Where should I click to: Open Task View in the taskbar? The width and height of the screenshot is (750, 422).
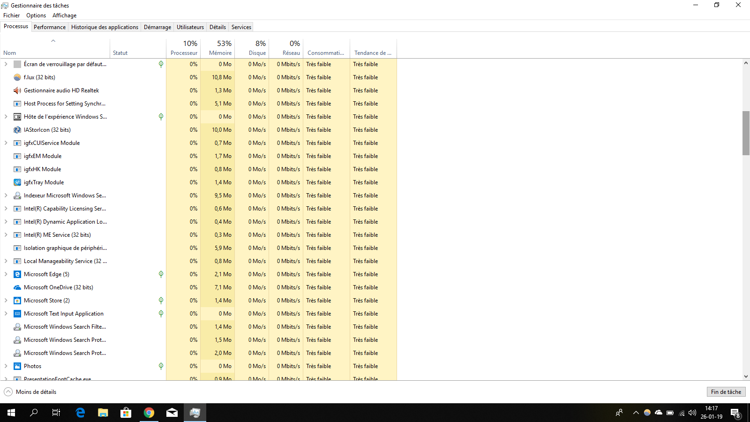point(56,413)
